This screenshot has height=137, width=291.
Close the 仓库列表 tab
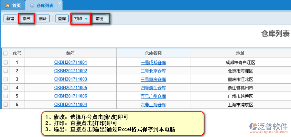point(59,4)
